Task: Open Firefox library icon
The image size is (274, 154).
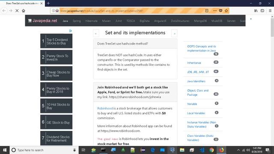Action: (x=256, y=11)
